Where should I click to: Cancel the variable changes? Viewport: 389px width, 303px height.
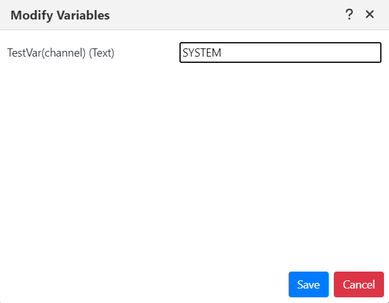tap(359, 284)
